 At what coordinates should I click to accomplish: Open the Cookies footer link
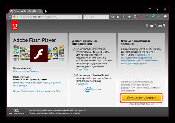tap(77, 113)
